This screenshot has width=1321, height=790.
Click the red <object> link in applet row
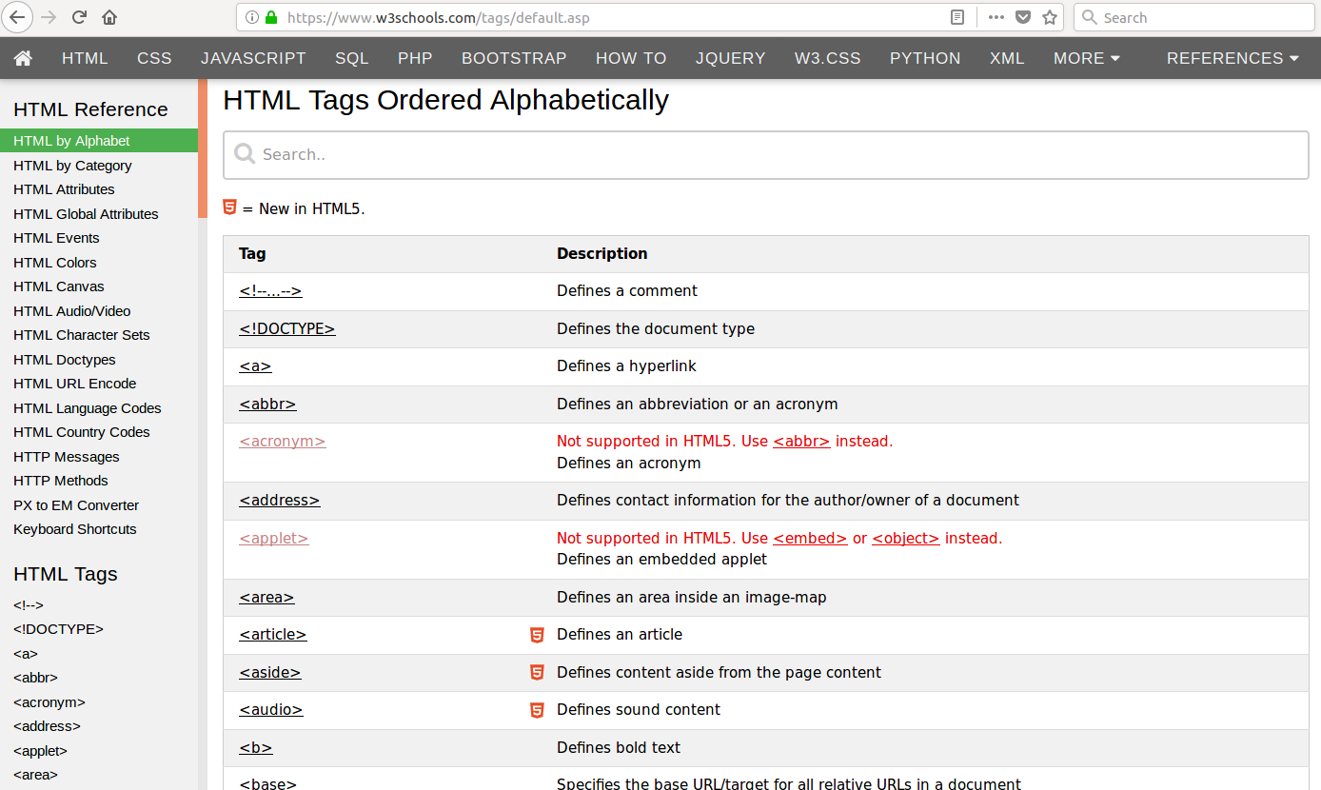point(906,539)
